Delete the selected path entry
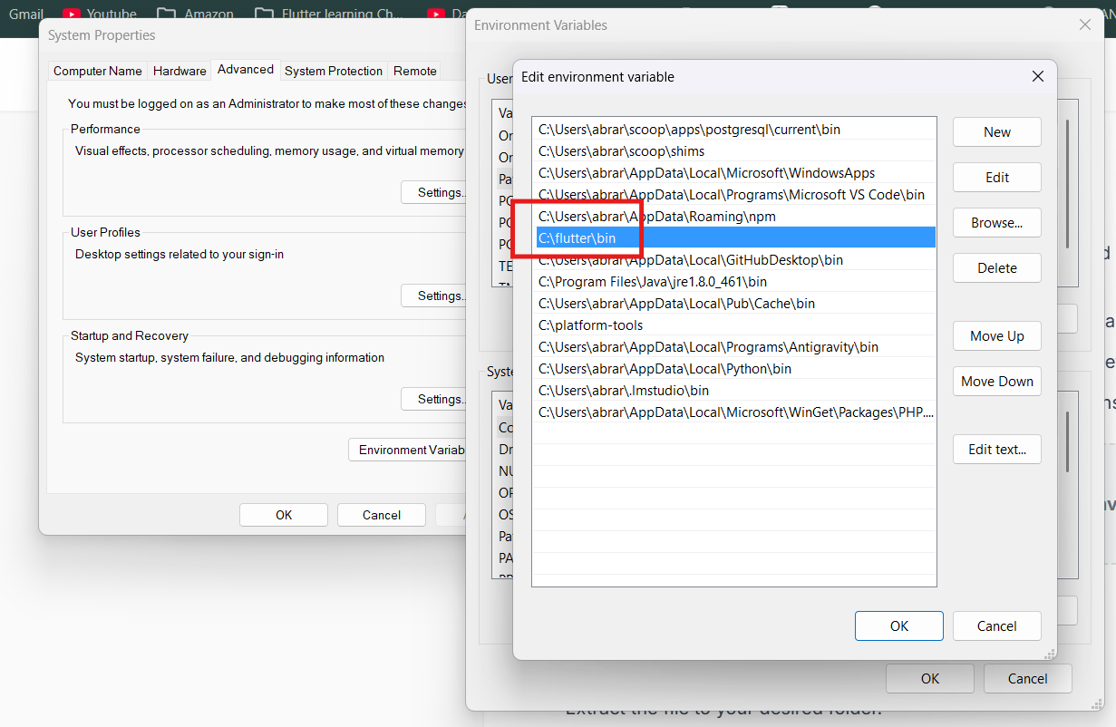 click(996, 268)
